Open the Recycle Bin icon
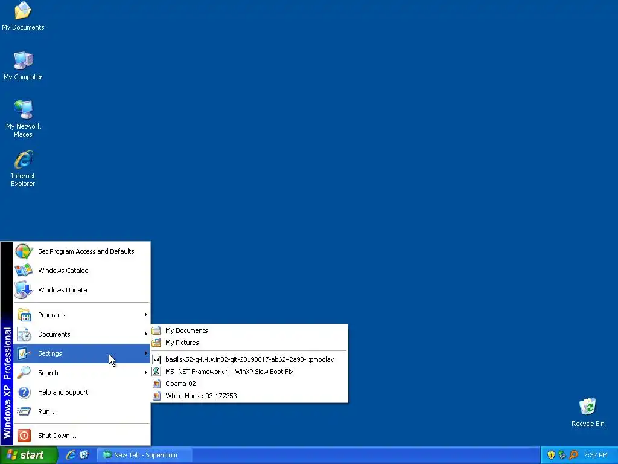The image size is (618, 464). coord(587,407)
